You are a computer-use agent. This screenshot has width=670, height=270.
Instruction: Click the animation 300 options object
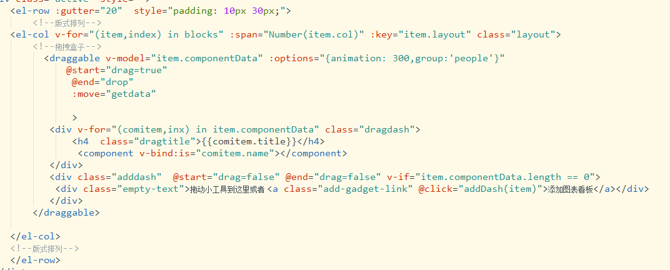click(412, 58)
